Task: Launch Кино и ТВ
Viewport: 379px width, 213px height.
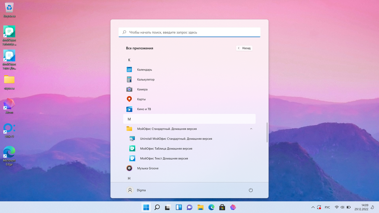Action: coord(189,109)
